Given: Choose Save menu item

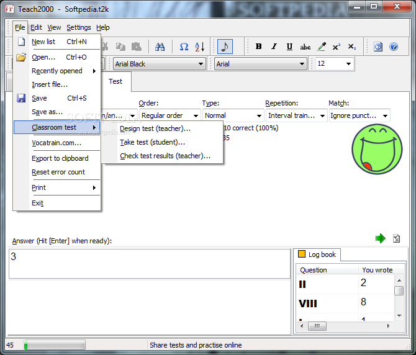Looking at the screenshot, I should pyautogui.click(x=57, y=98).
